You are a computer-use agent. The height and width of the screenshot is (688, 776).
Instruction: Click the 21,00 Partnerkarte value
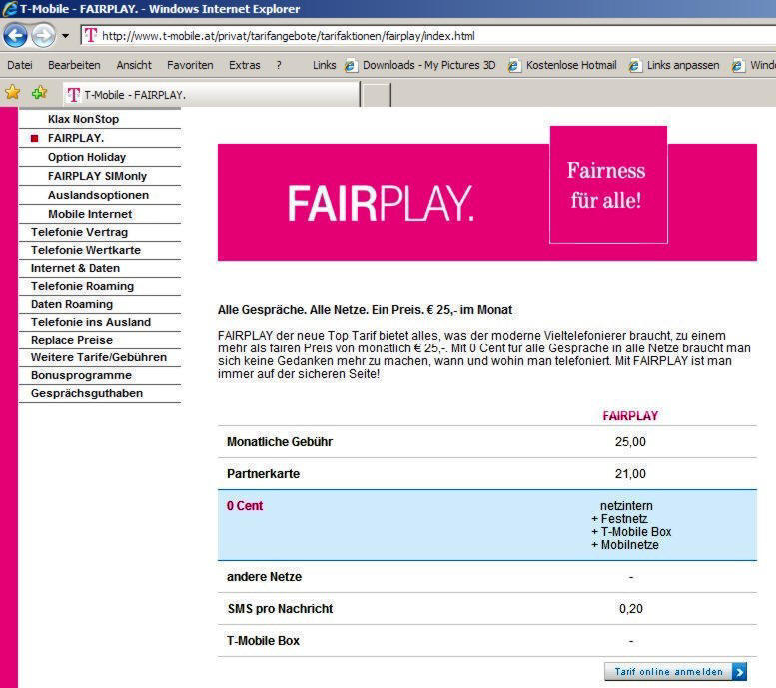tap(630, 474)
